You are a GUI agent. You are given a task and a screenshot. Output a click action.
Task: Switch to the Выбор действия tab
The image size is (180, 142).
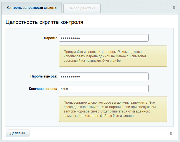click(x=82, y=8)
